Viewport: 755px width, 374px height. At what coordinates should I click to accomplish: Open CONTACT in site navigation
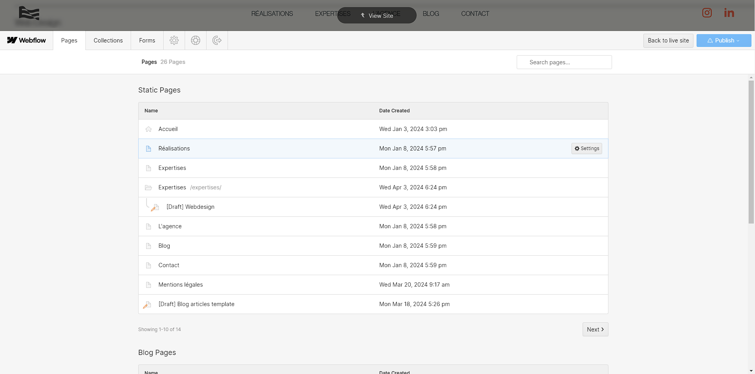pos(475,13)
